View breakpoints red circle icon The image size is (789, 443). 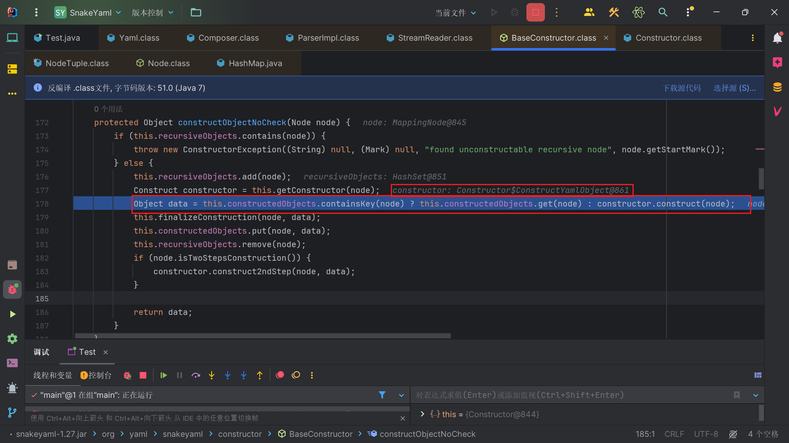[x=280, y=375]
